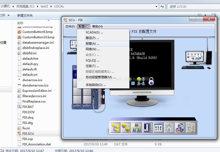Open the address bar history dropdown arrow
This screenshot has height=152, width=220.
pos(156,6)
